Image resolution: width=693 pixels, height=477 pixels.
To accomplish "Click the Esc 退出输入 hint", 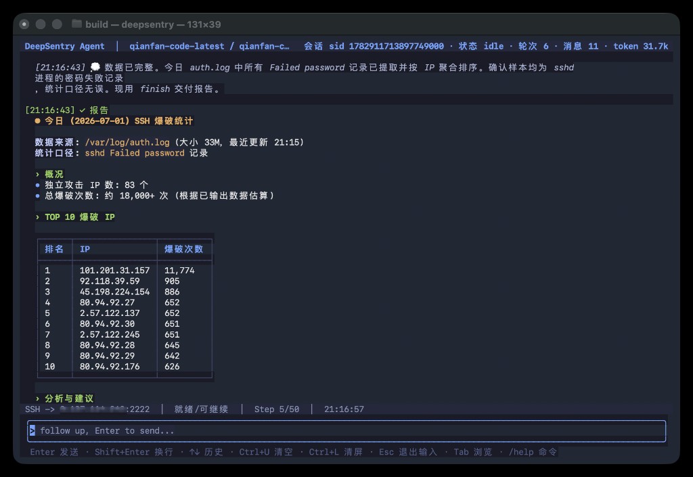I will 408,452.
